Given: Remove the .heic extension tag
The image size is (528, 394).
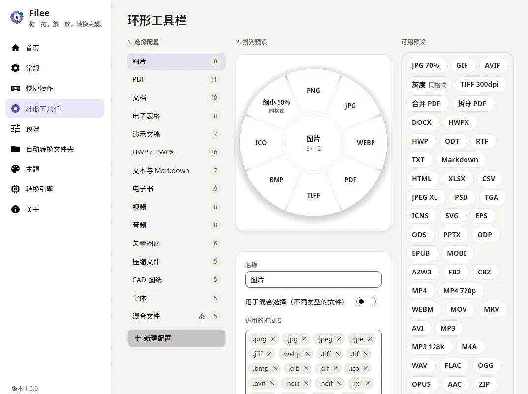Looking at the screenshot, I should click(306, 383).
